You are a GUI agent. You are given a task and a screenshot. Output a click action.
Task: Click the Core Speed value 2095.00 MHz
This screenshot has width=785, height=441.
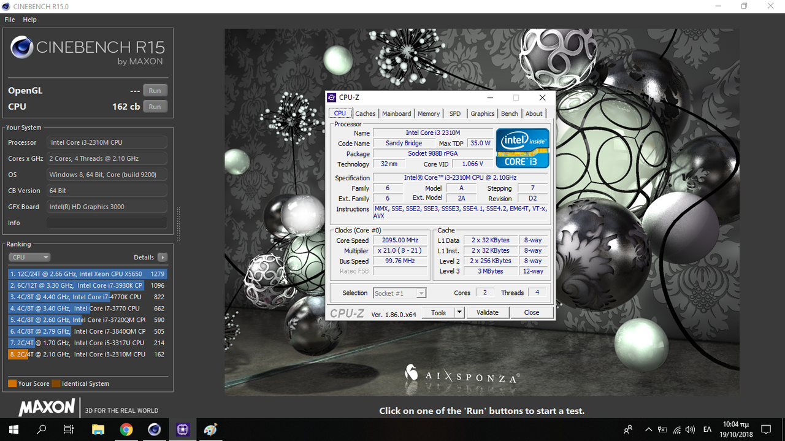coord(399,240)
